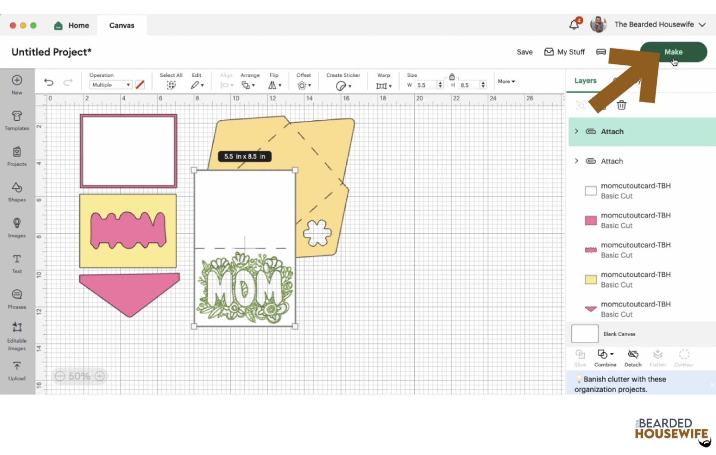The image size is (716, 455).
Task: Open the More menu in the toolbar
Action: coord(506,81)
